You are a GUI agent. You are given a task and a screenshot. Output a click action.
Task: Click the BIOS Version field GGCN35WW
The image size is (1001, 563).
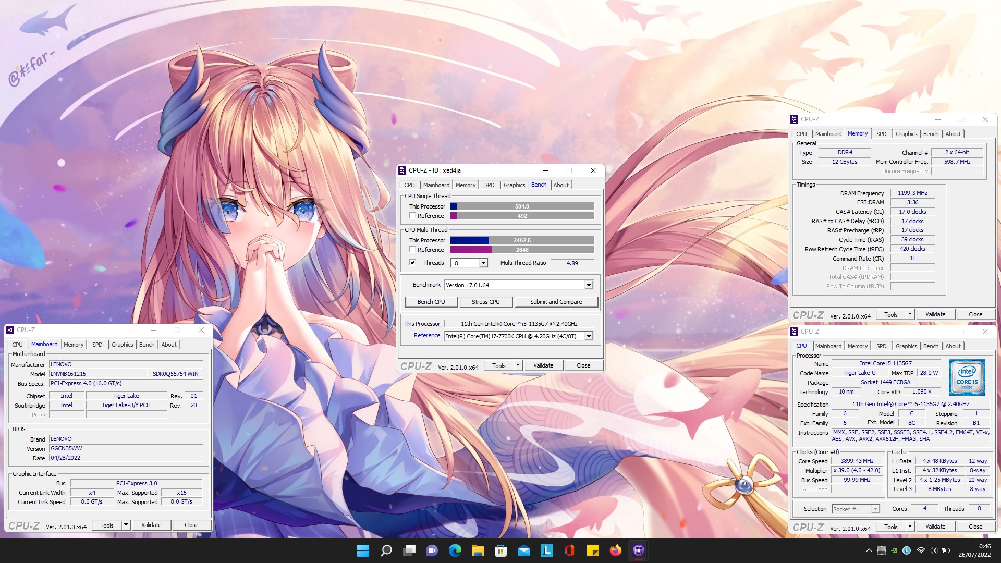click(126, 449)
